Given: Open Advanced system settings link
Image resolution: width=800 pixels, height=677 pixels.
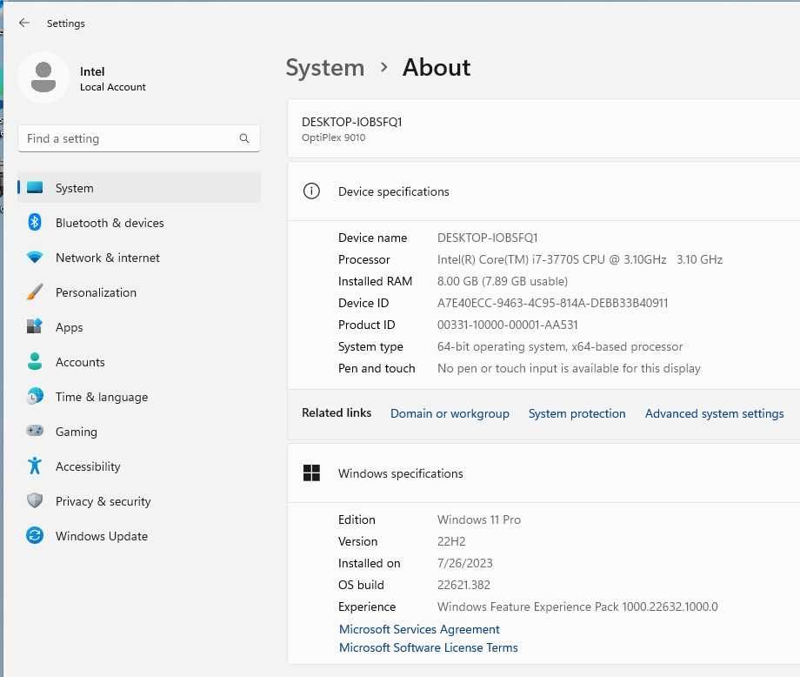Looking at the screenshot, I should (x=714, y=413).
